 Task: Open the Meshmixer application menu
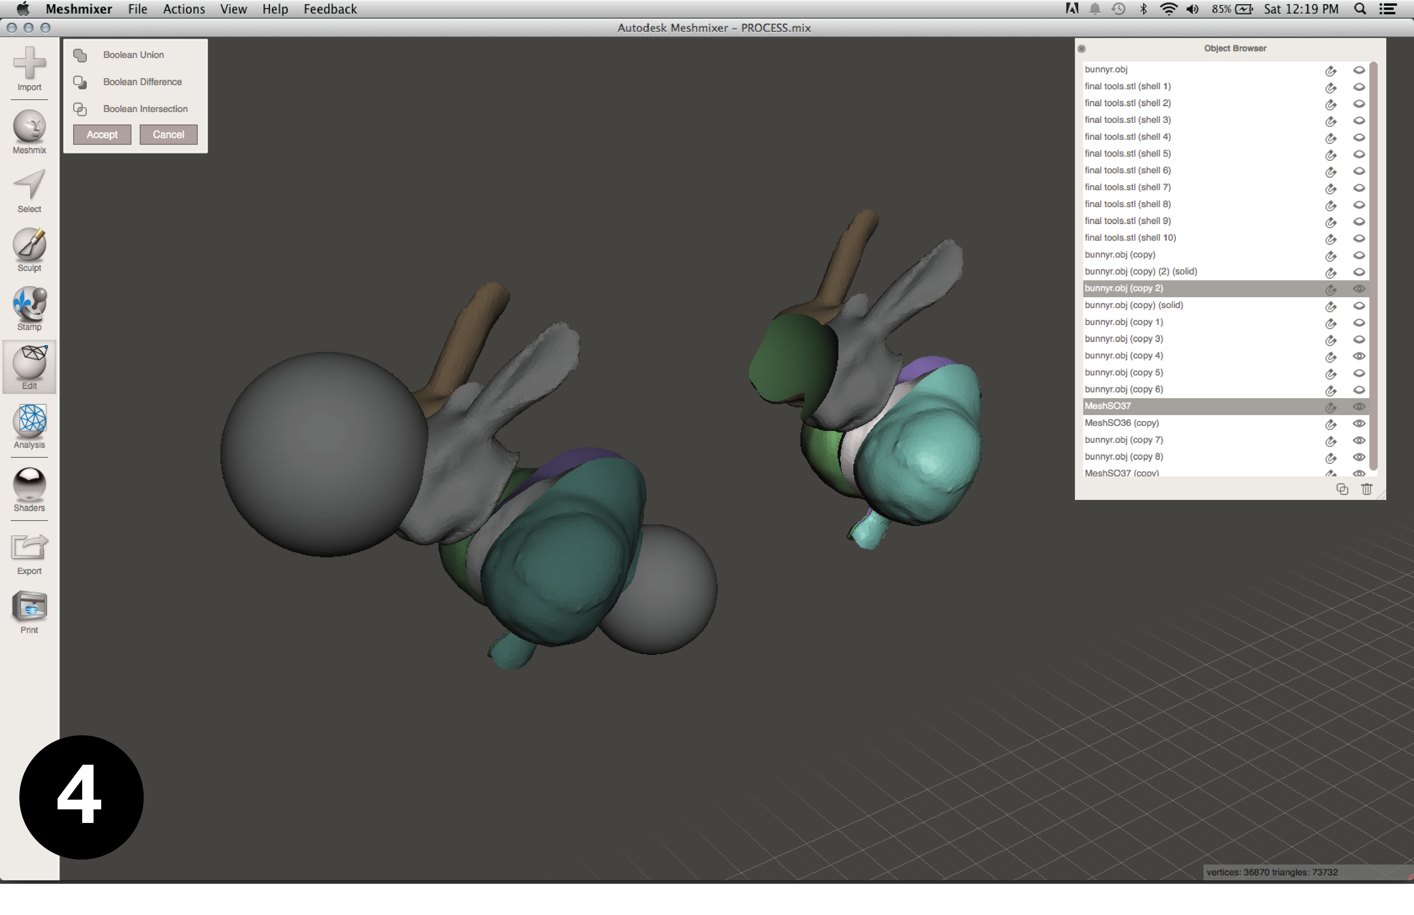coord(78,9)
